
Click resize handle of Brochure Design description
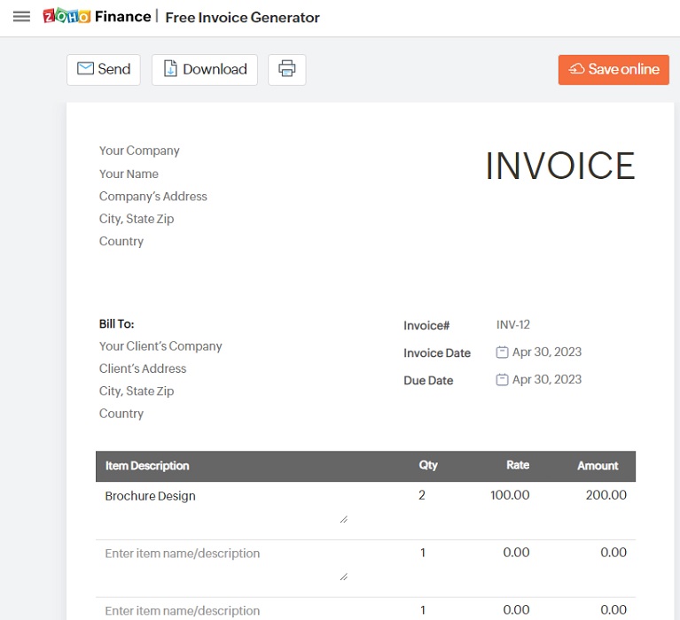click(x=343, y=519)
